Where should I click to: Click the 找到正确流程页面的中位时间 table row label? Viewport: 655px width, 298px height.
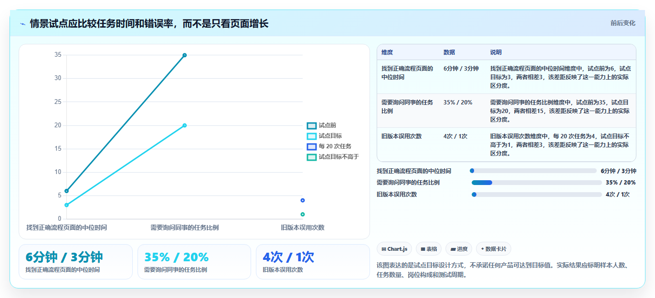coord(407,72)
